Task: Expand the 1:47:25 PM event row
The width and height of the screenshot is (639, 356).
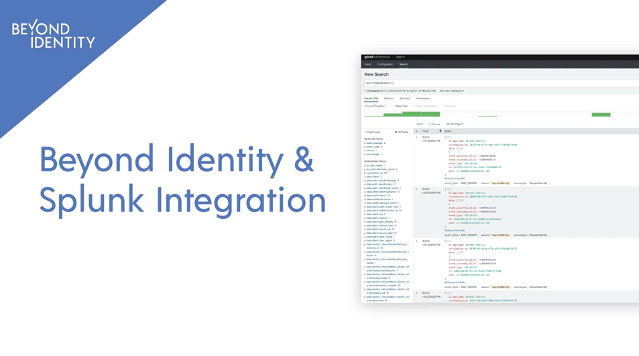Action: coord(416,138)
